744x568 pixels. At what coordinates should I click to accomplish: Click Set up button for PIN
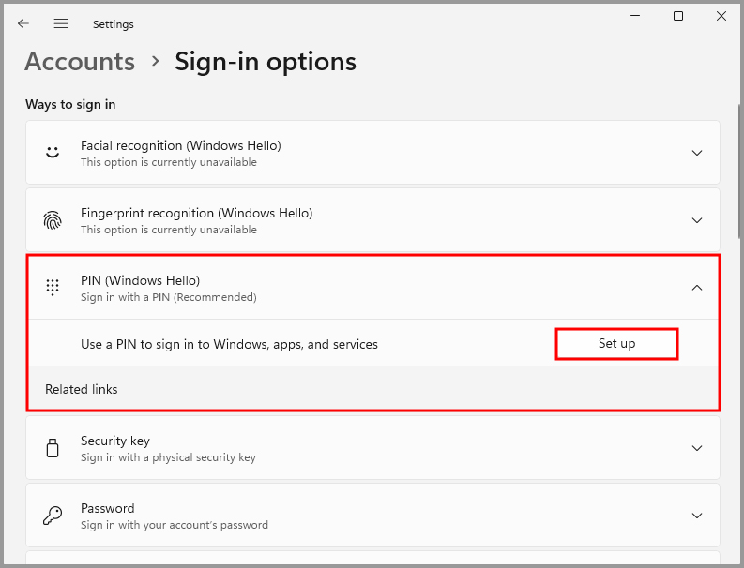(616, 344)
